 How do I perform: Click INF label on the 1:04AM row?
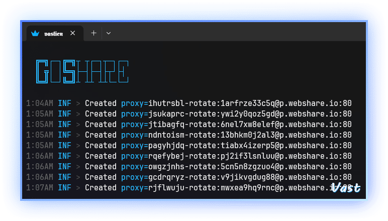tap(65, 103)
